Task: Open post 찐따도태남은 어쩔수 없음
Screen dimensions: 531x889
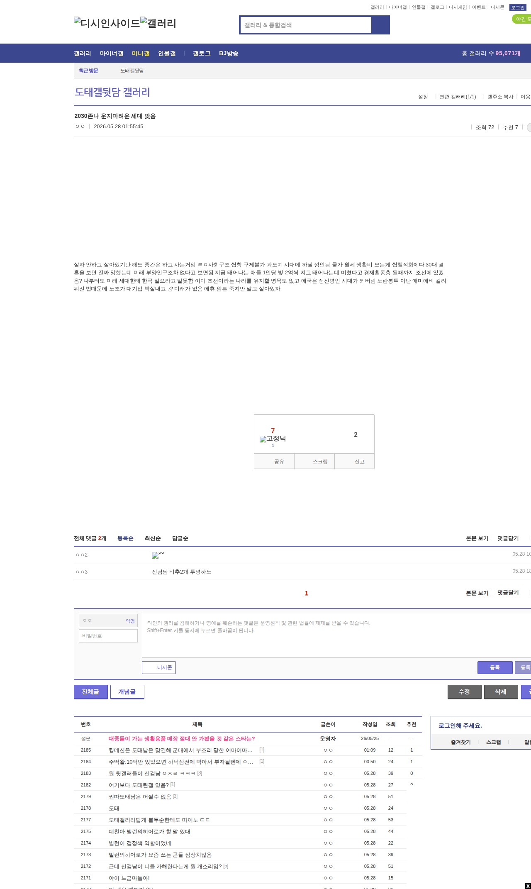Action: point(140,796)
